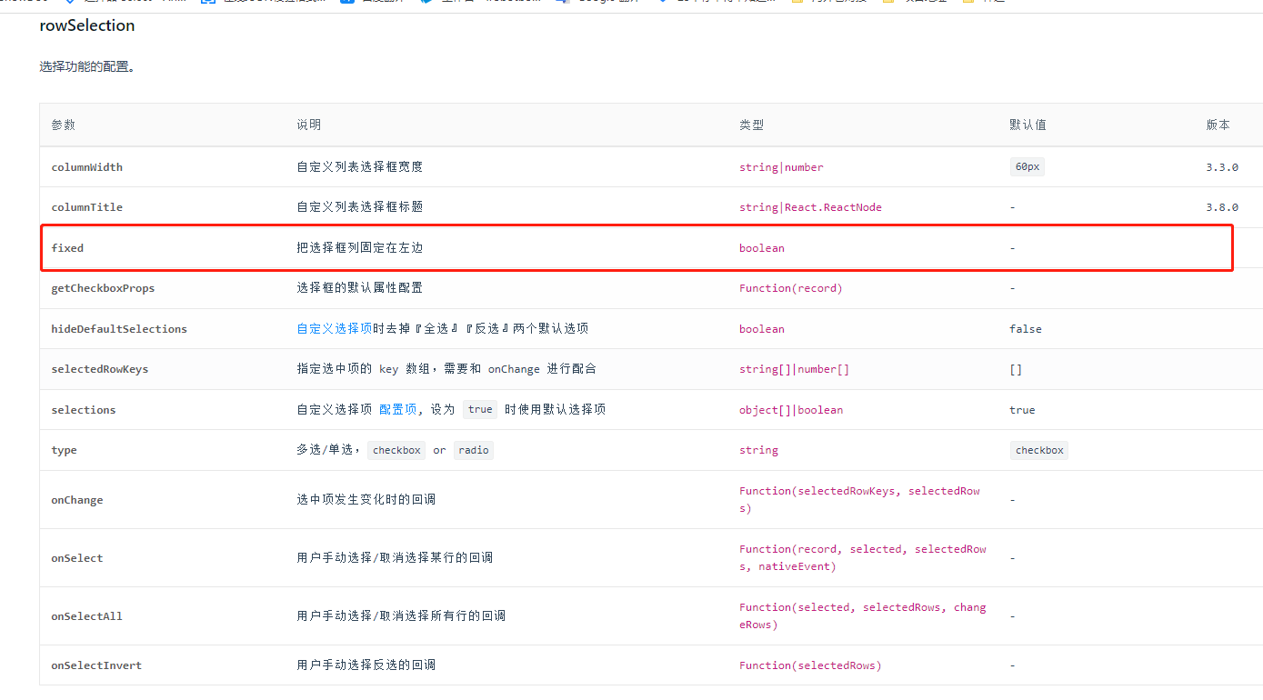This screenshot has width=1263, height=700.
Task: Select the checkbox tag in the type row
Action: (396, 450)
